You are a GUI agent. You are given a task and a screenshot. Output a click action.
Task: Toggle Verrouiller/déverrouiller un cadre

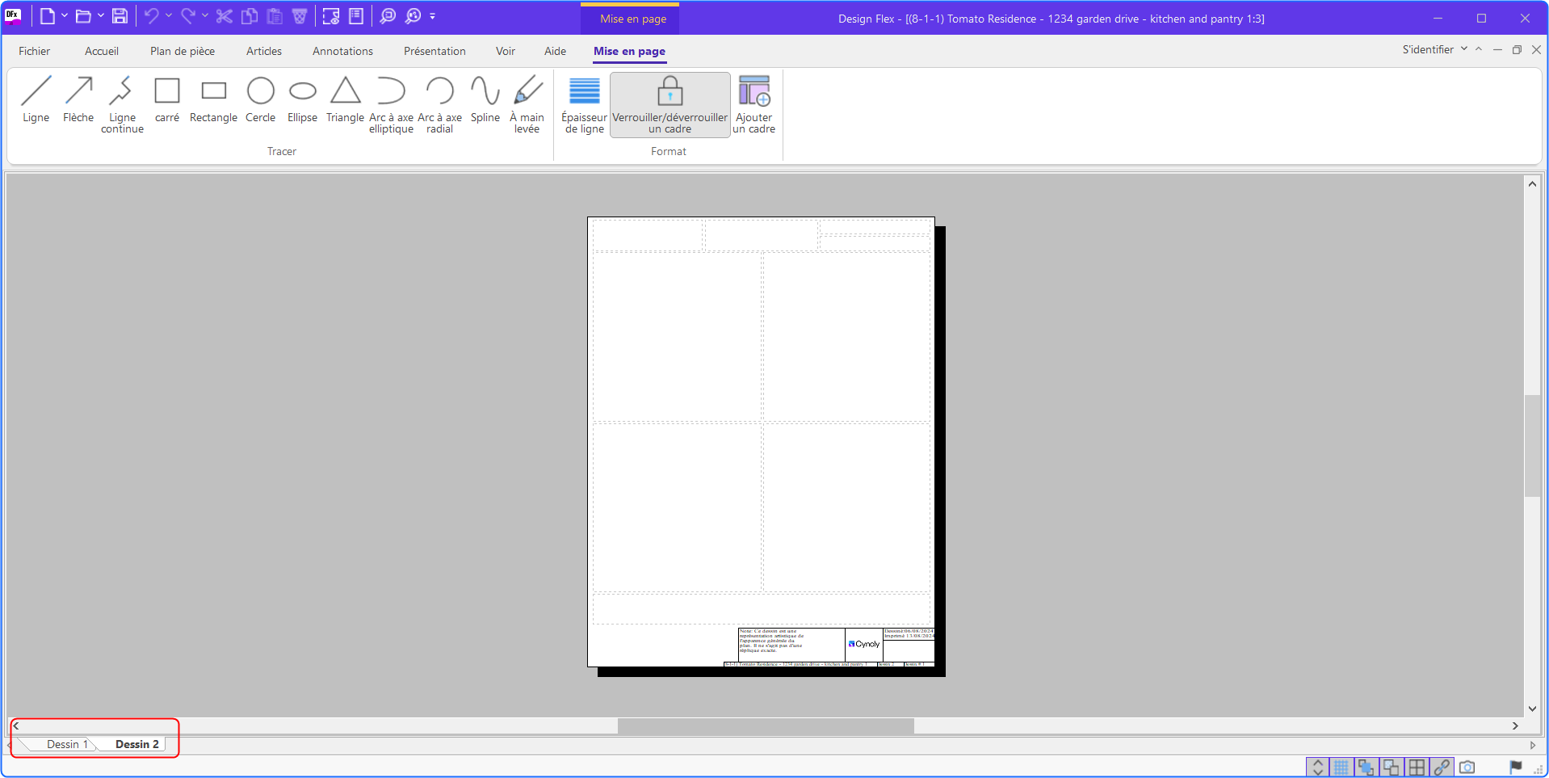click(670, 105)
